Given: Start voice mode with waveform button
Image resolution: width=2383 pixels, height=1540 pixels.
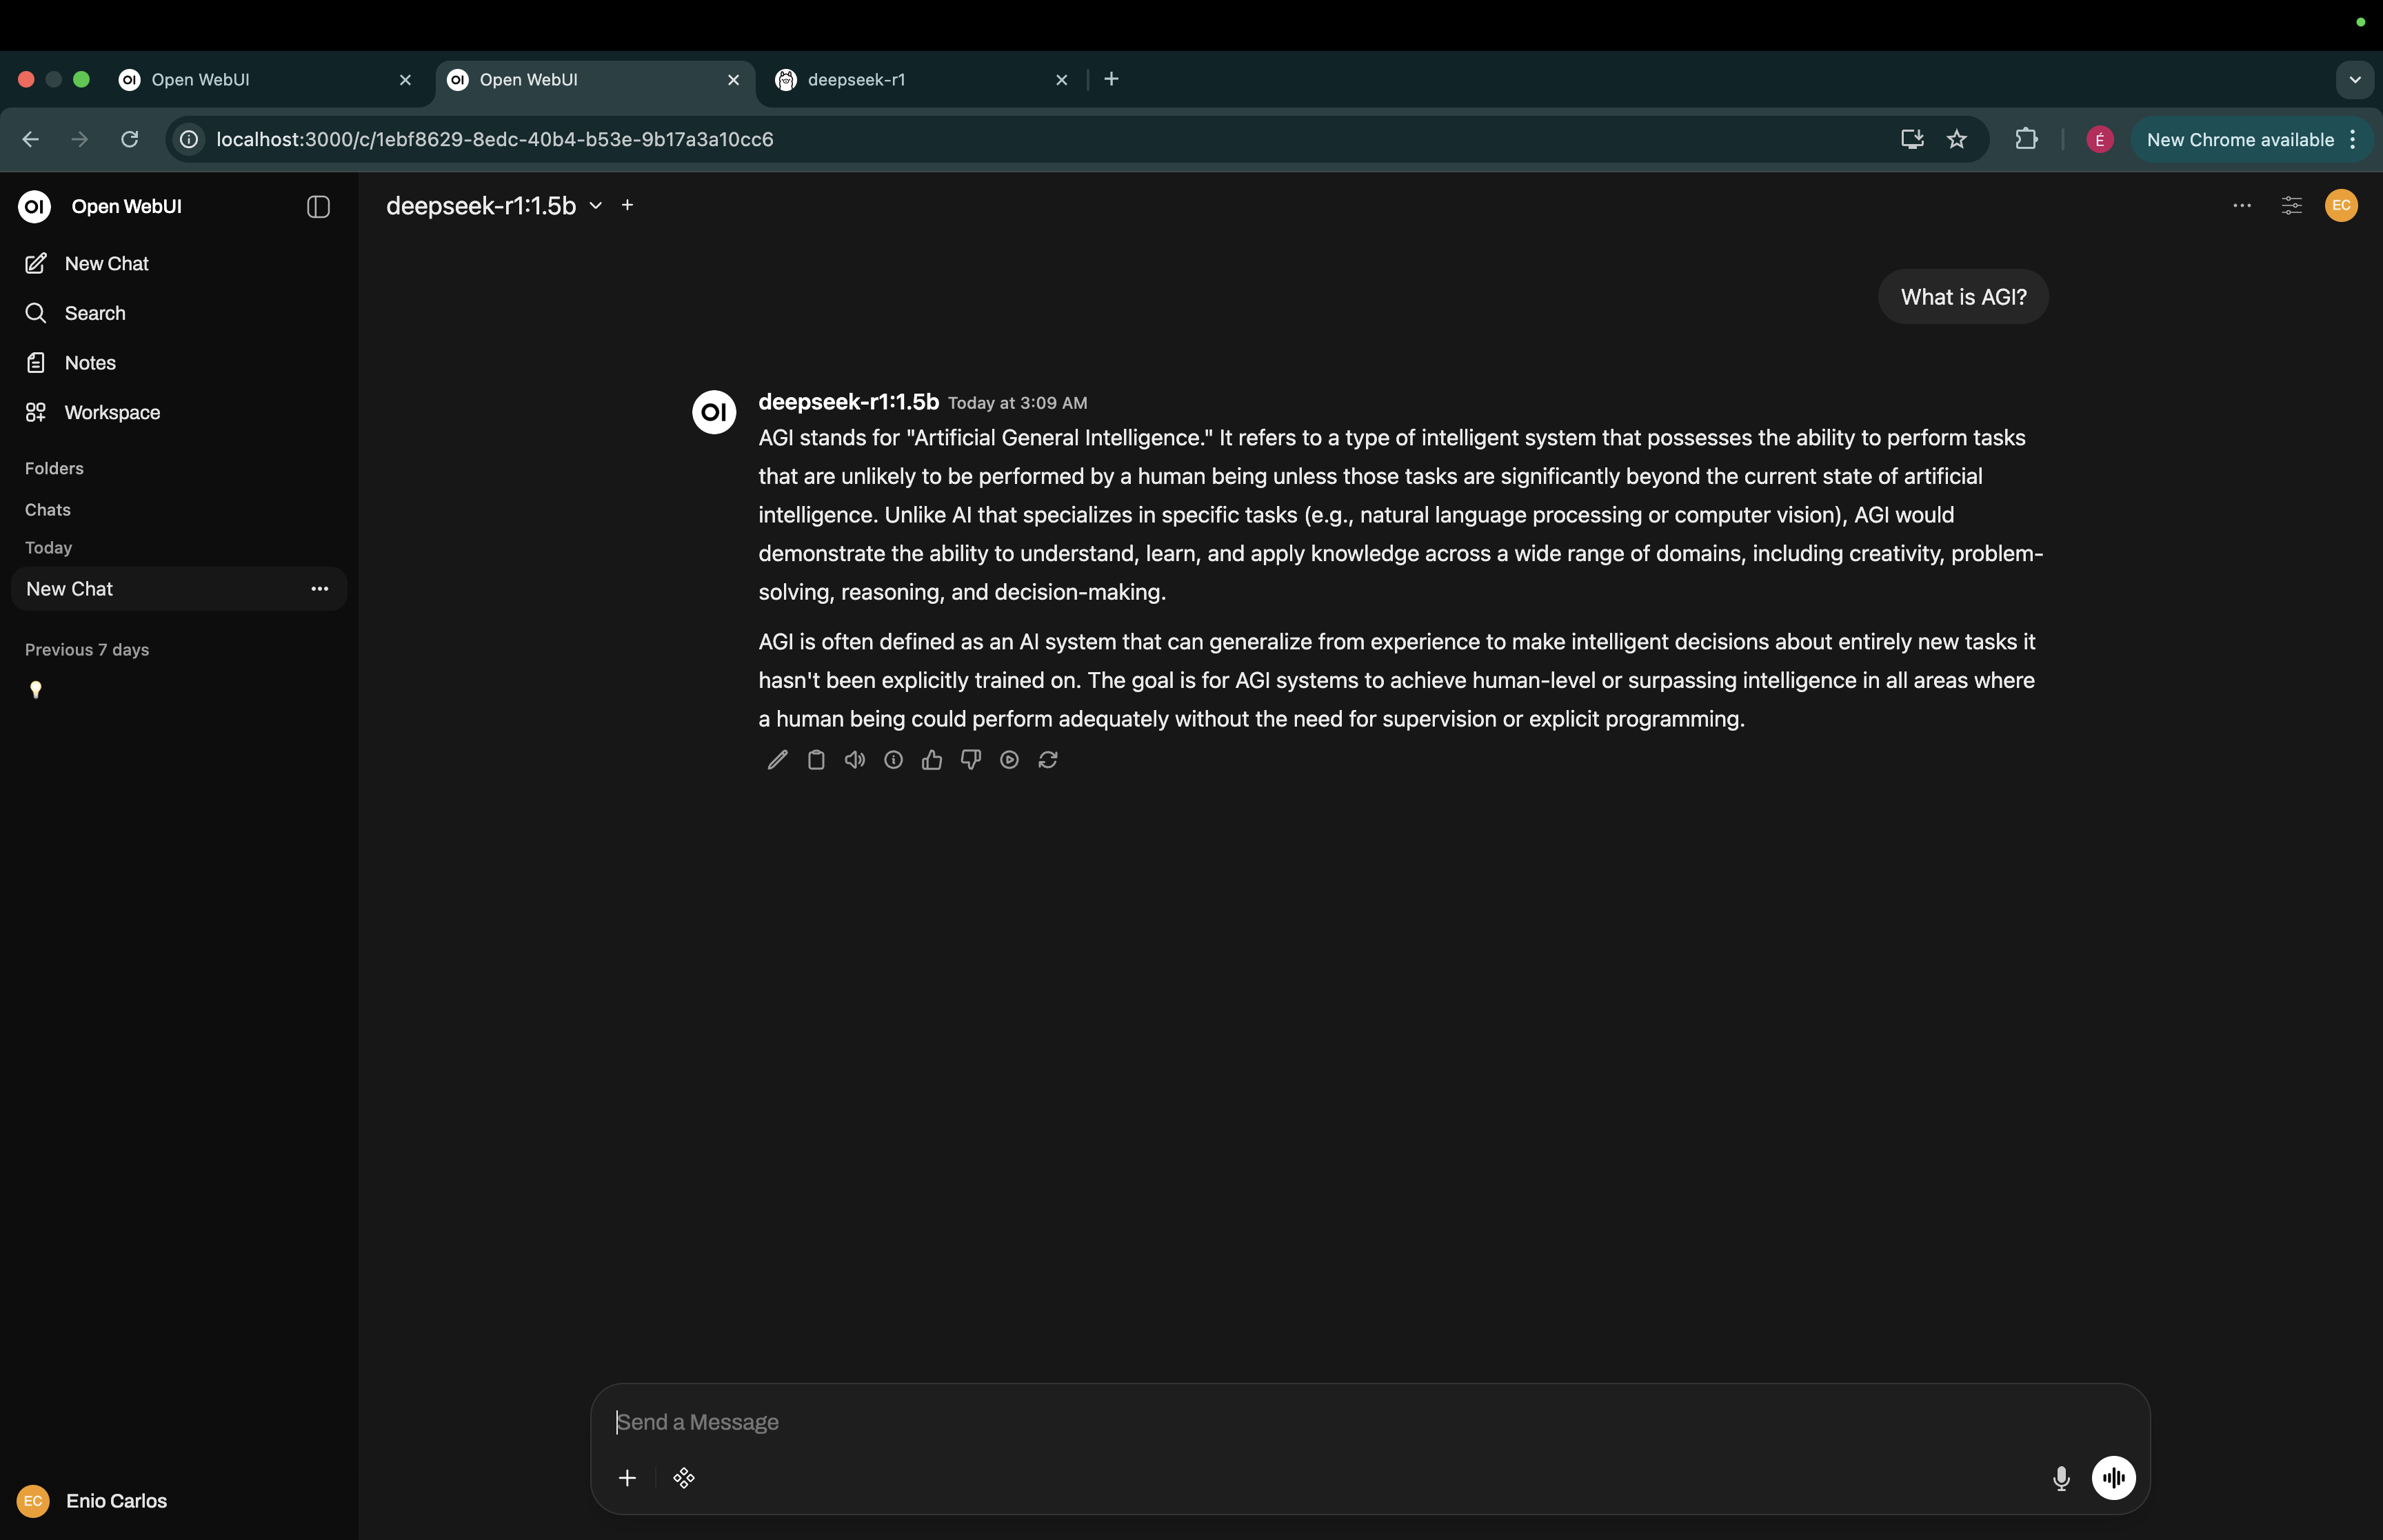Looking at the screenshot, I should point(2114,1478).
